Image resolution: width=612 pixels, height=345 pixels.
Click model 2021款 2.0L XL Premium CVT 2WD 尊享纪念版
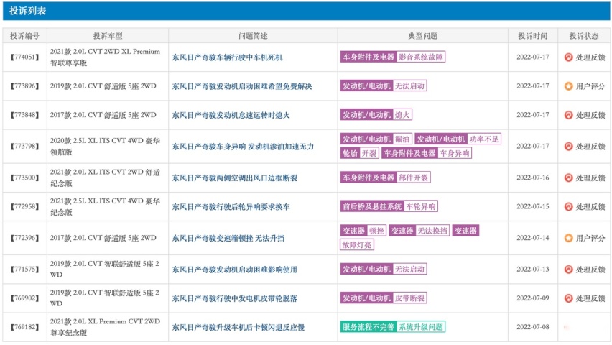click(105, 328)
